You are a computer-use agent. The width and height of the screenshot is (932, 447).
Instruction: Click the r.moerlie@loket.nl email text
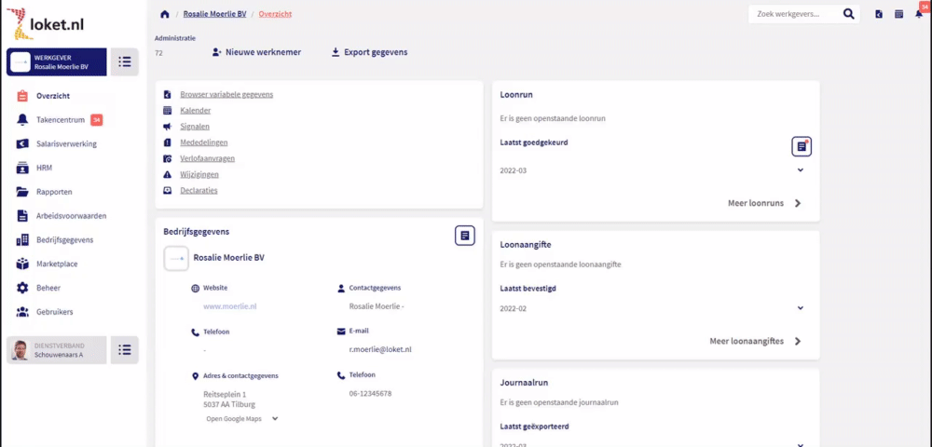pos(380,349)
